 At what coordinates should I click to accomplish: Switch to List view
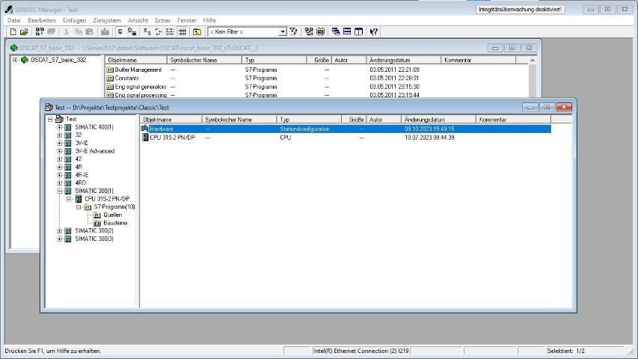pyautogui.click(x=170, y=31)
